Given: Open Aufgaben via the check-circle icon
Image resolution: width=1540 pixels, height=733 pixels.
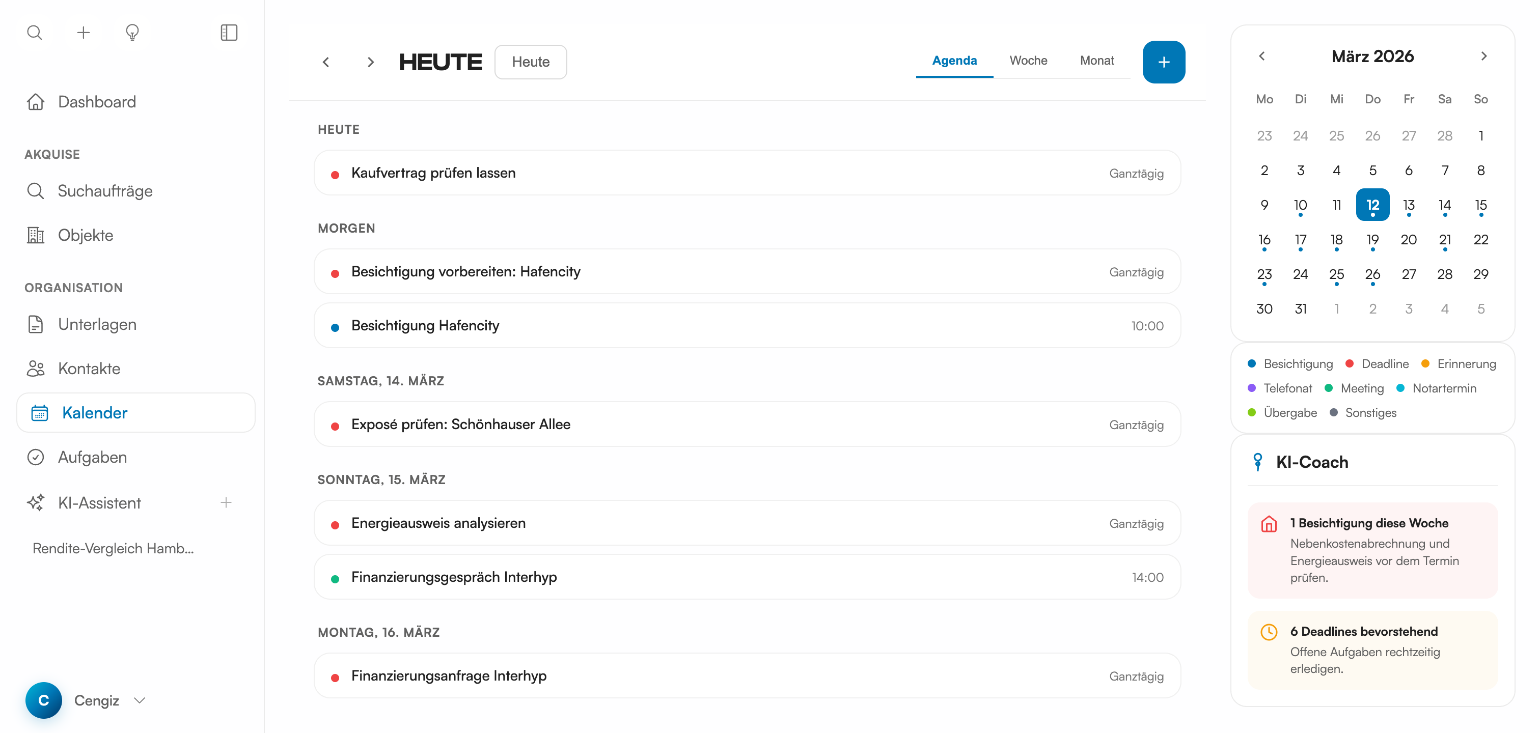Looking at the screenshot, I should (36, 457).
